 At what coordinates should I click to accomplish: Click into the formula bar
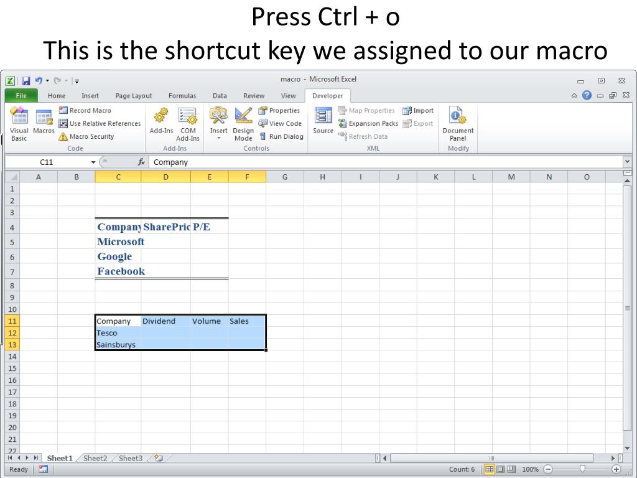[x=385, y=162]
